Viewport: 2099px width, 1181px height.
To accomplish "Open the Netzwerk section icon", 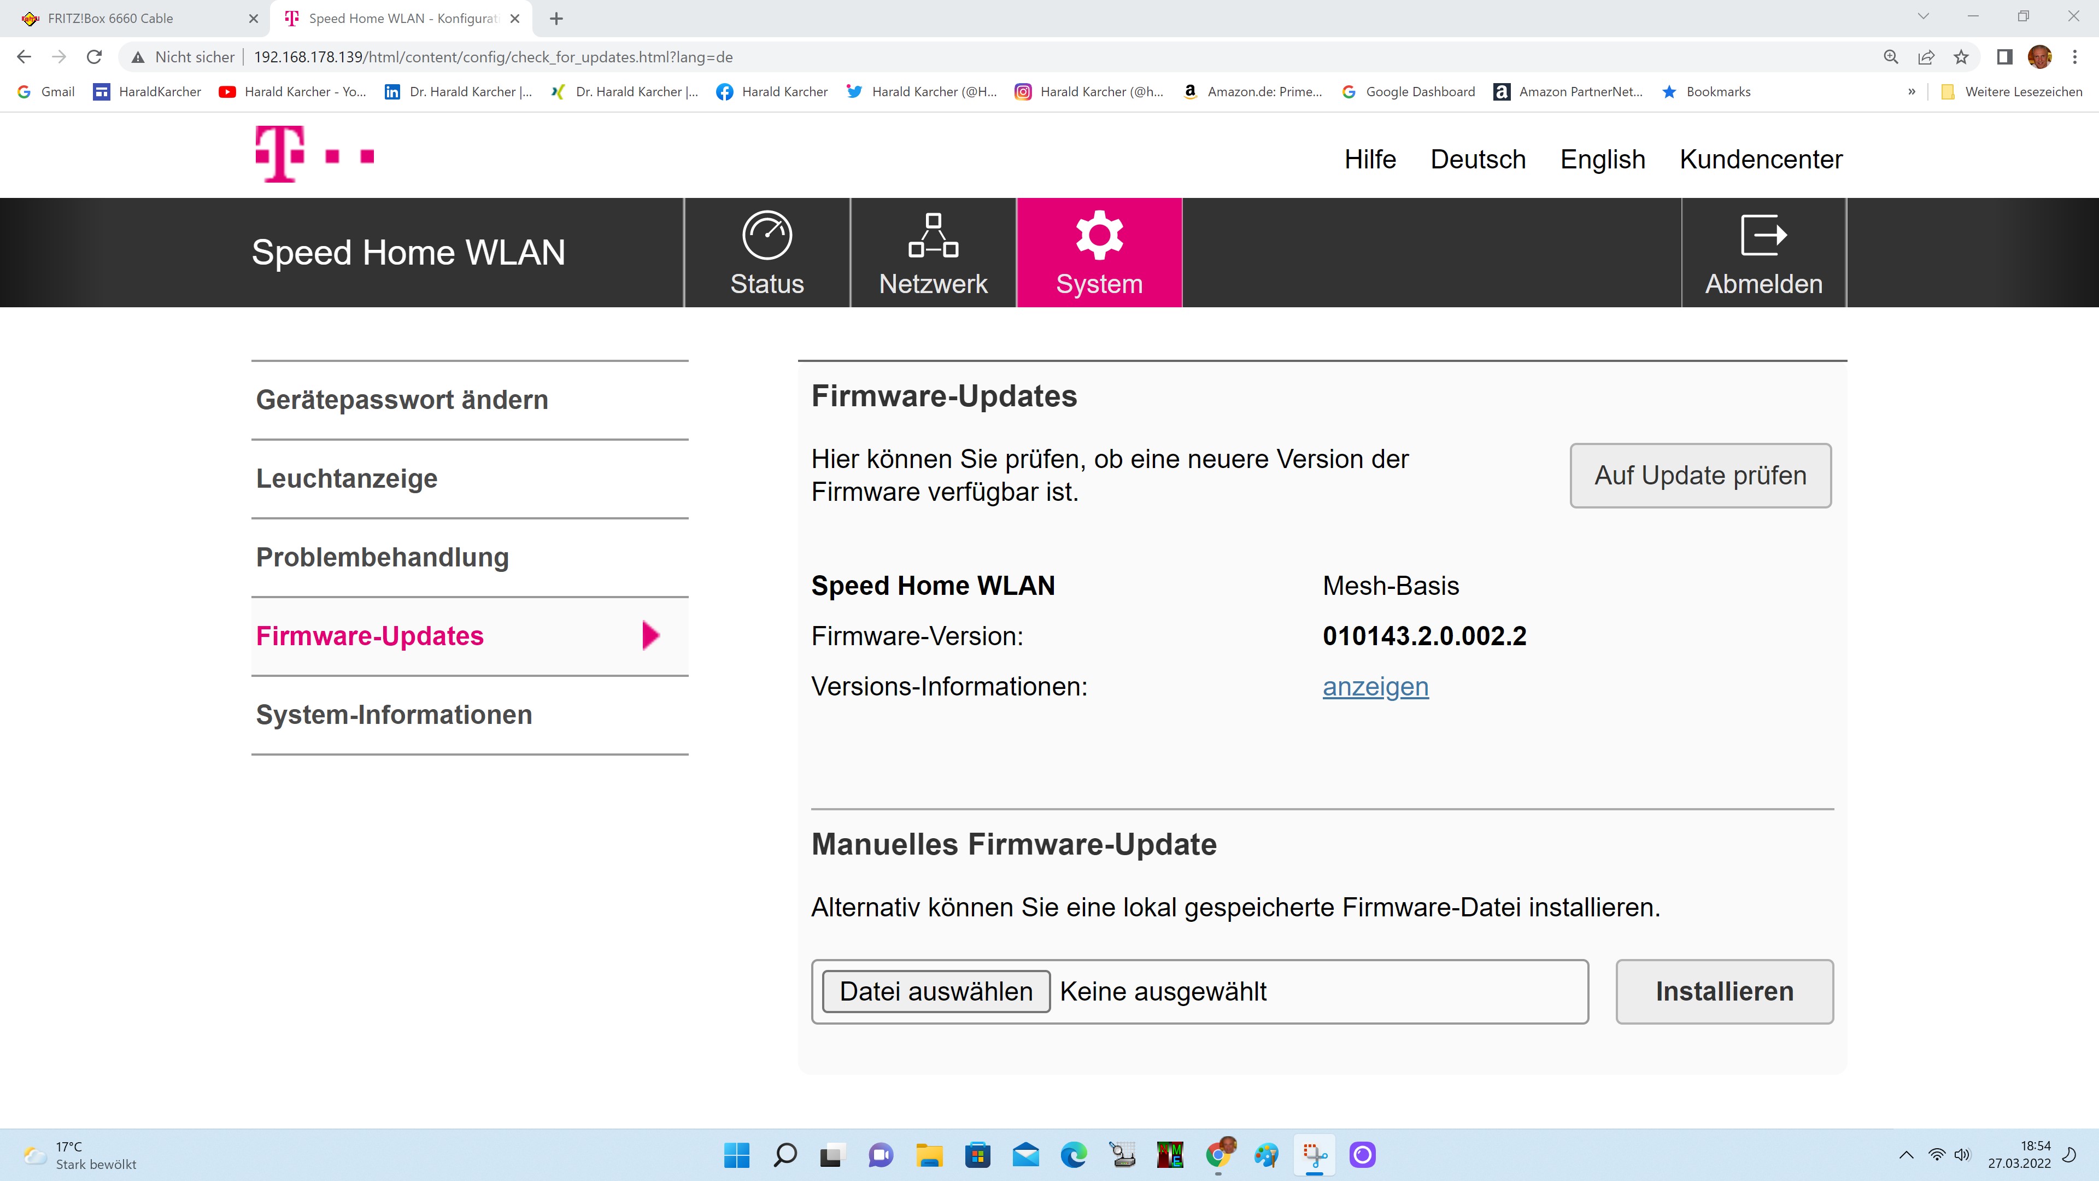I will coord(933,236).
